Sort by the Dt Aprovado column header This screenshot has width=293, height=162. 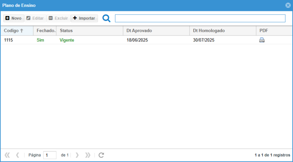[156, 31]
